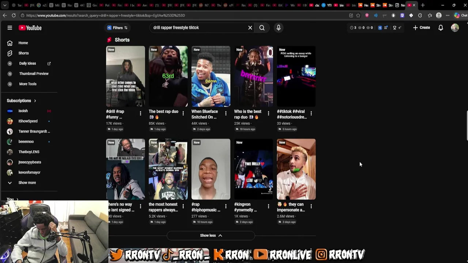Open a new browser tab with plus
This screenshot has width=468, height=263.
point(423,5)
